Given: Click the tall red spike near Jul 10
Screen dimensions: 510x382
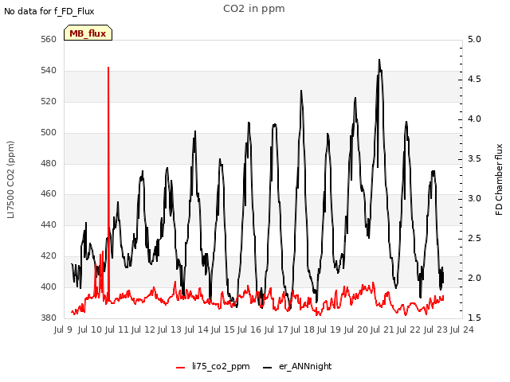Looking at the screenshot, I should click(x=108, y=182).
